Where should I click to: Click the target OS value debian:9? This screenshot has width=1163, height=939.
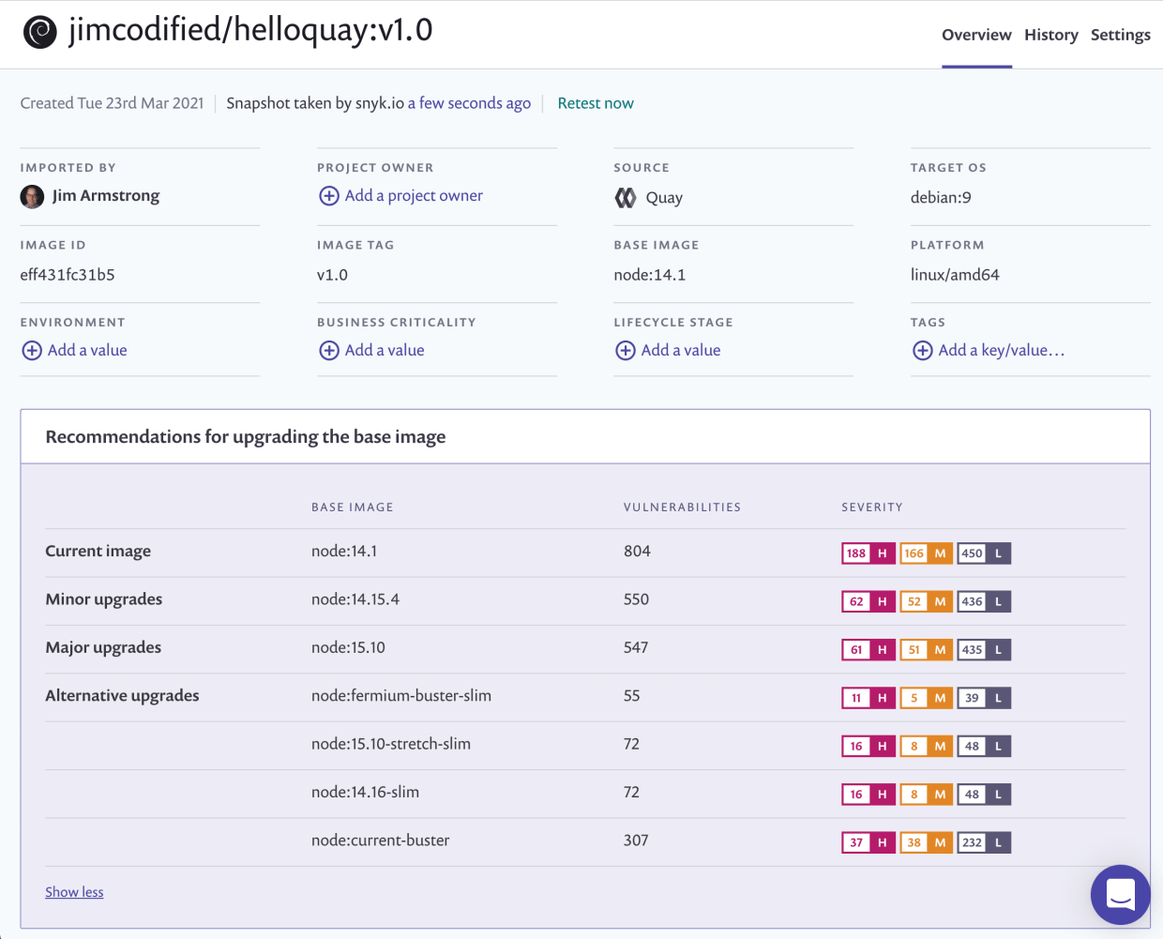pyautogui.click(x=941, y=198)
